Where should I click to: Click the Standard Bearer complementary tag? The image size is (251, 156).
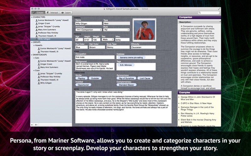127,85
